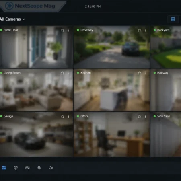Click the Front Door camera label
Viewport: 181px width, 181px height.
(11, 30)
